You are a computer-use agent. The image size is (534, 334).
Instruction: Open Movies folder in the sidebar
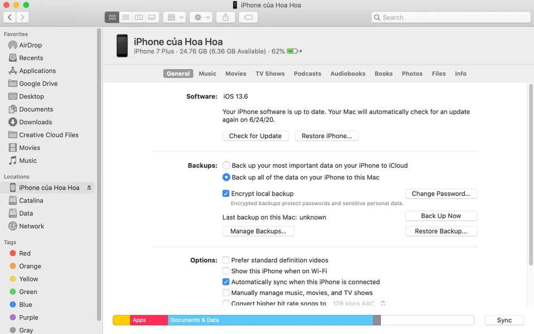click(25, 147)
